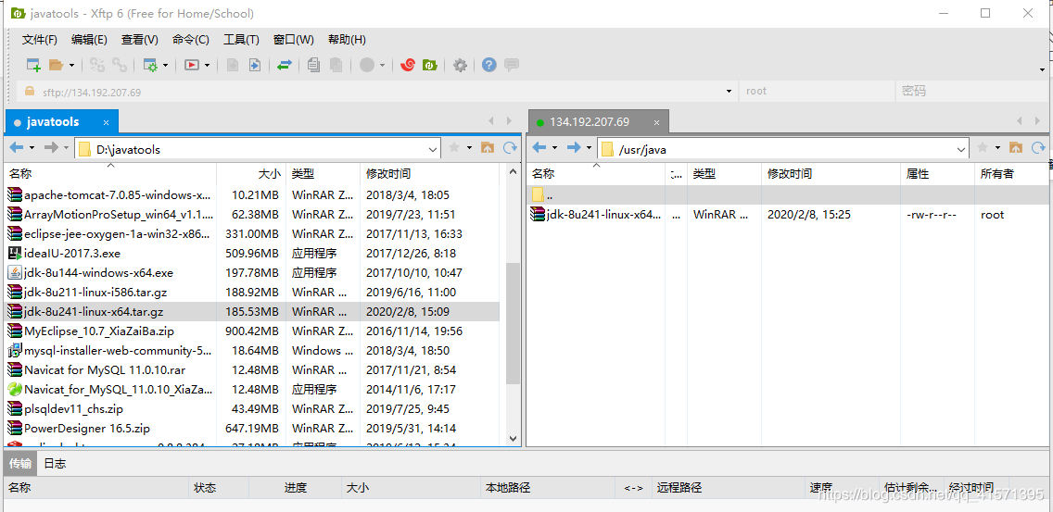
Task: Select MyEclipse_10.7_XiaZaiBa.zip file
Action: point(252,331)
